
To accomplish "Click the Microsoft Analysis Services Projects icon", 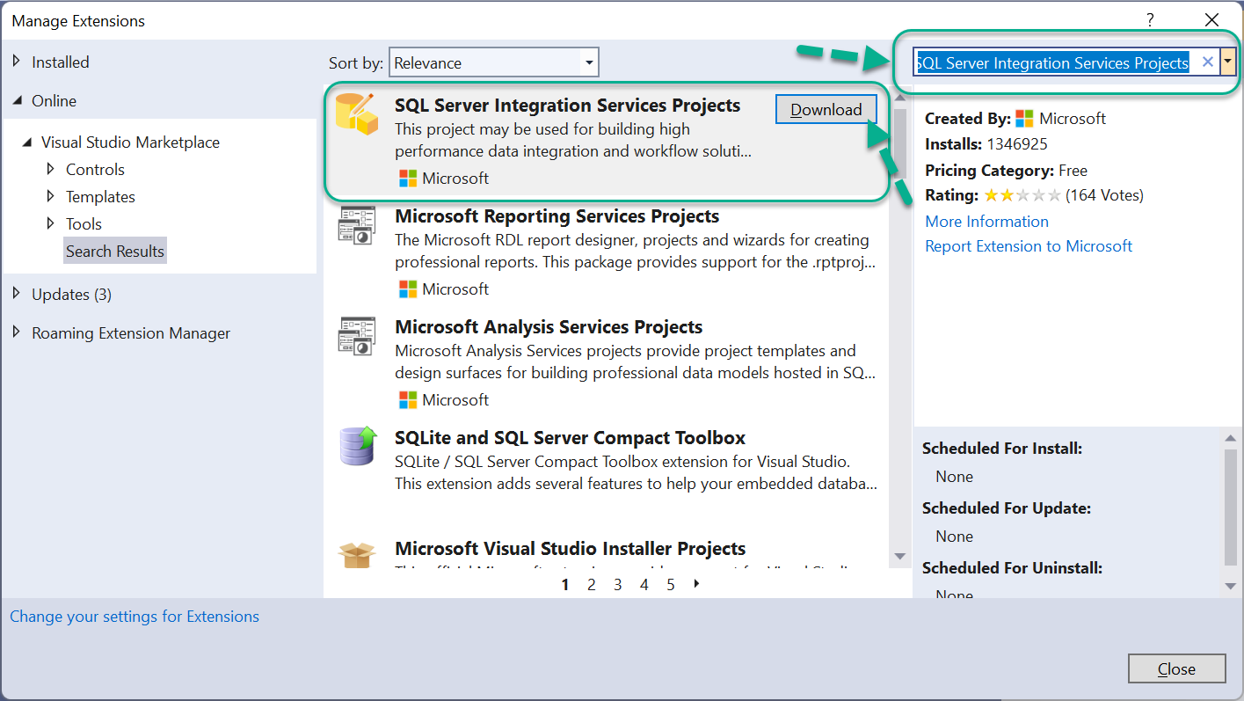I will point(356,337).
